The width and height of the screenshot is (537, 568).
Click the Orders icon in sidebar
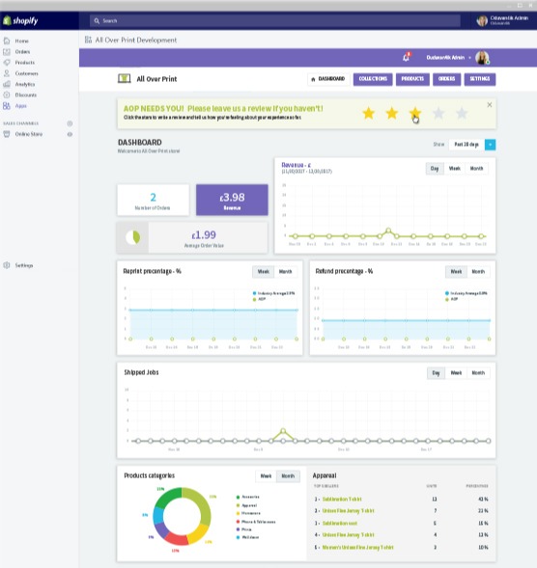[7, 51]
